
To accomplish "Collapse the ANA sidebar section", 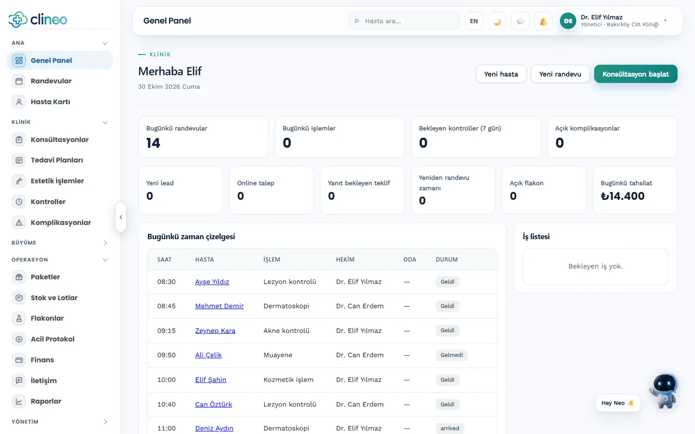I will click(105, 43).
